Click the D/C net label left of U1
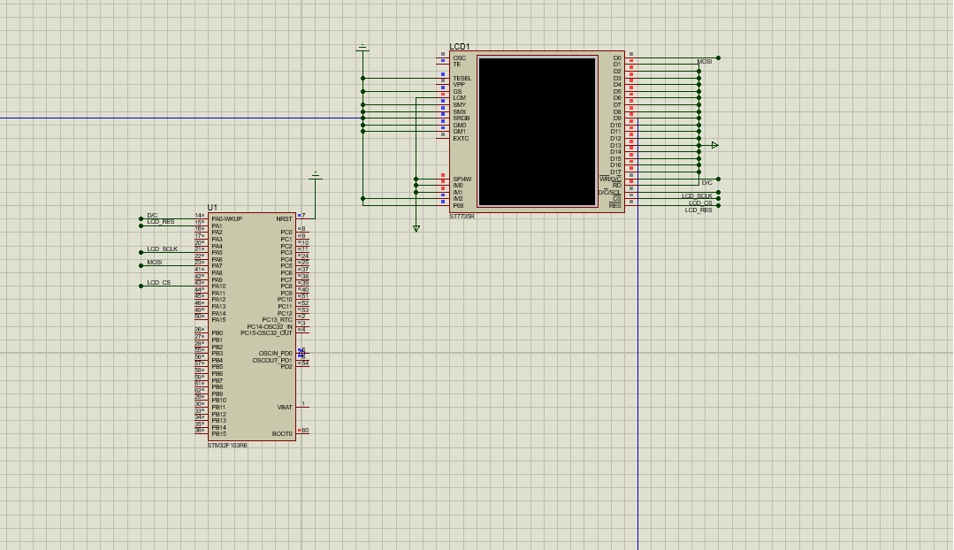954x550 pixels. (152, 216)
